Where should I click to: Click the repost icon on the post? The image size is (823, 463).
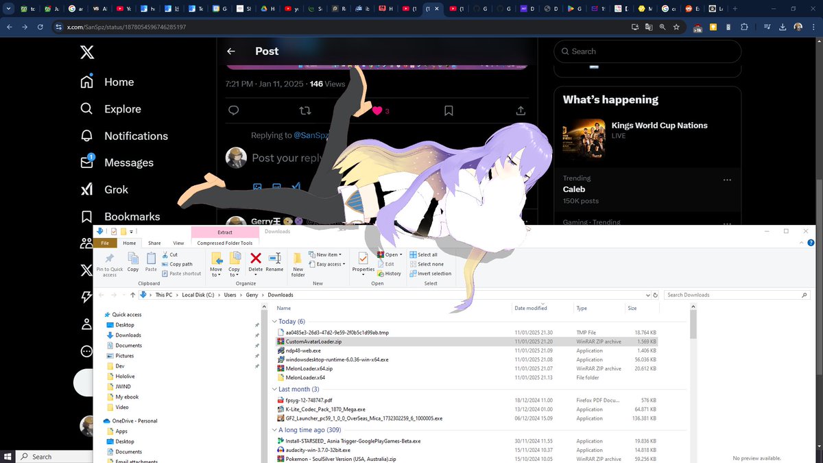[x=305, y=110]
